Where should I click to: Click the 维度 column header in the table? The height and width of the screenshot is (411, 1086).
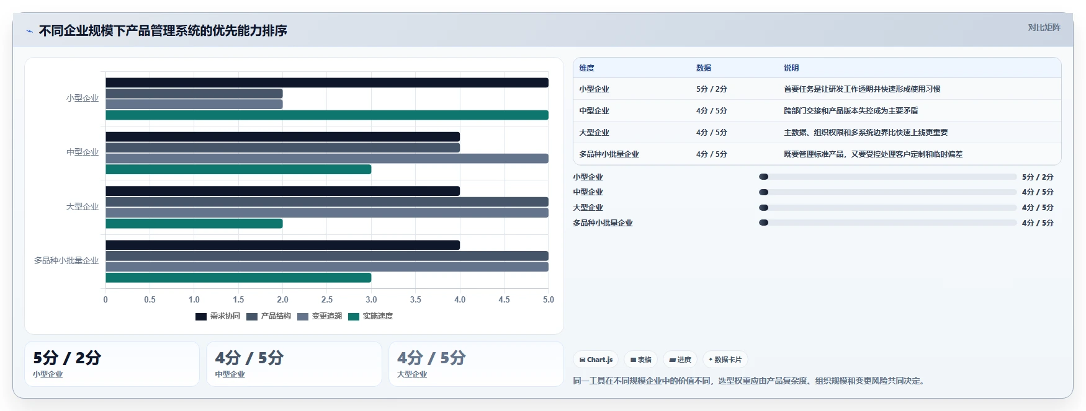click(586, 68)
